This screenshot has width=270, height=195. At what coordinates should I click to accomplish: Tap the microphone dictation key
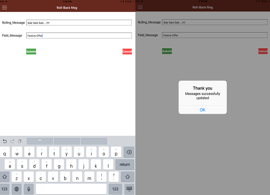pyautogui.click(x=29, y=189)
